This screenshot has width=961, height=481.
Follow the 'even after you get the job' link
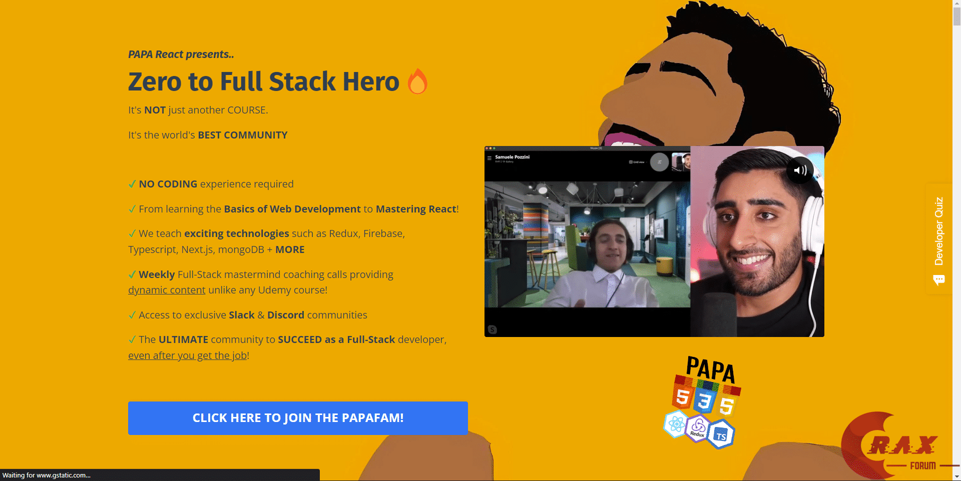[x=187, y=355]
